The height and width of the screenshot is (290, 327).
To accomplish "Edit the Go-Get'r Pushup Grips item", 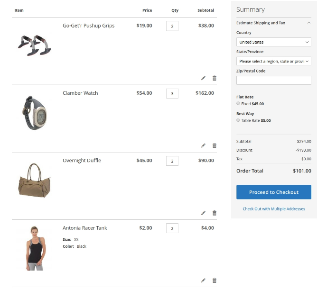I will (x=203, y=78).
